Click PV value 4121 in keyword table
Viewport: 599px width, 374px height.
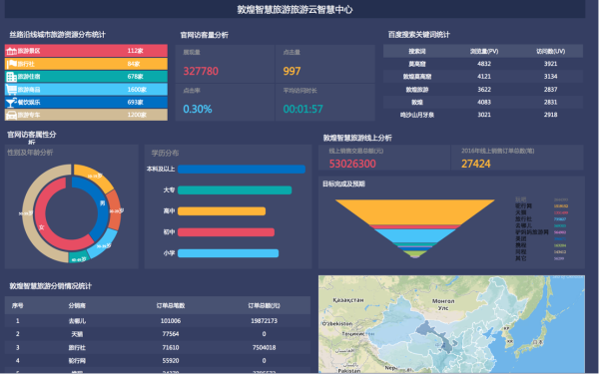pyautogui.click(x=484, y=77)
